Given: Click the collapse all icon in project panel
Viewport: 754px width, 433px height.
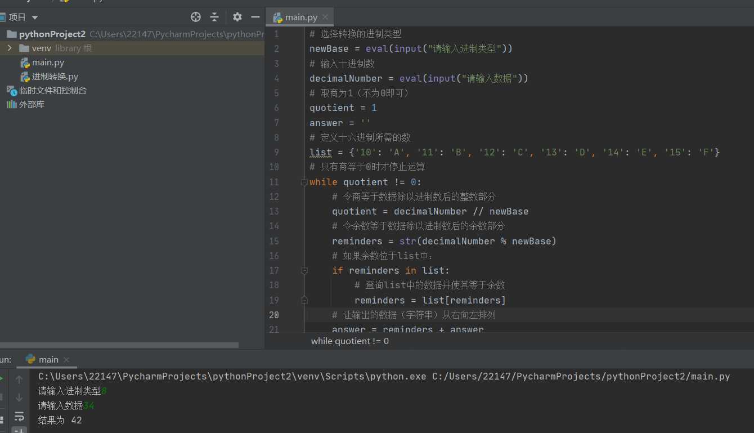Looking at the screenshot, I should 214,17.
